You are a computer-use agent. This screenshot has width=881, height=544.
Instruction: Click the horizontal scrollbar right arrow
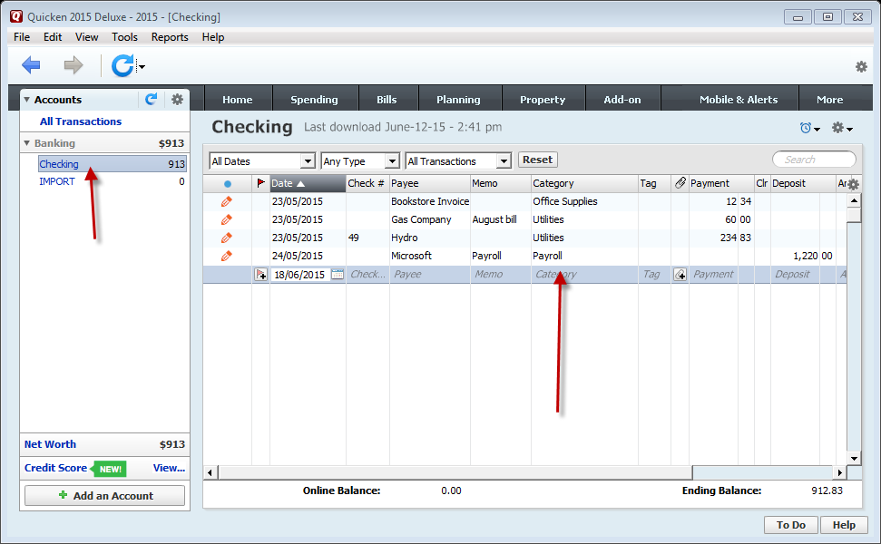tap(839, 472)
